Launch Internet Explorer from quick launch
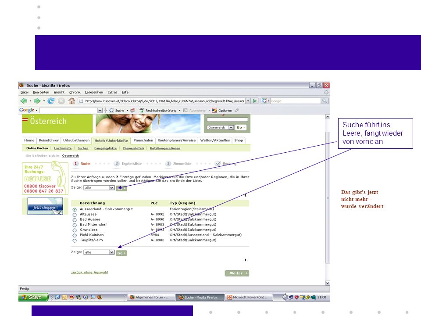 (x=57, y=297)
